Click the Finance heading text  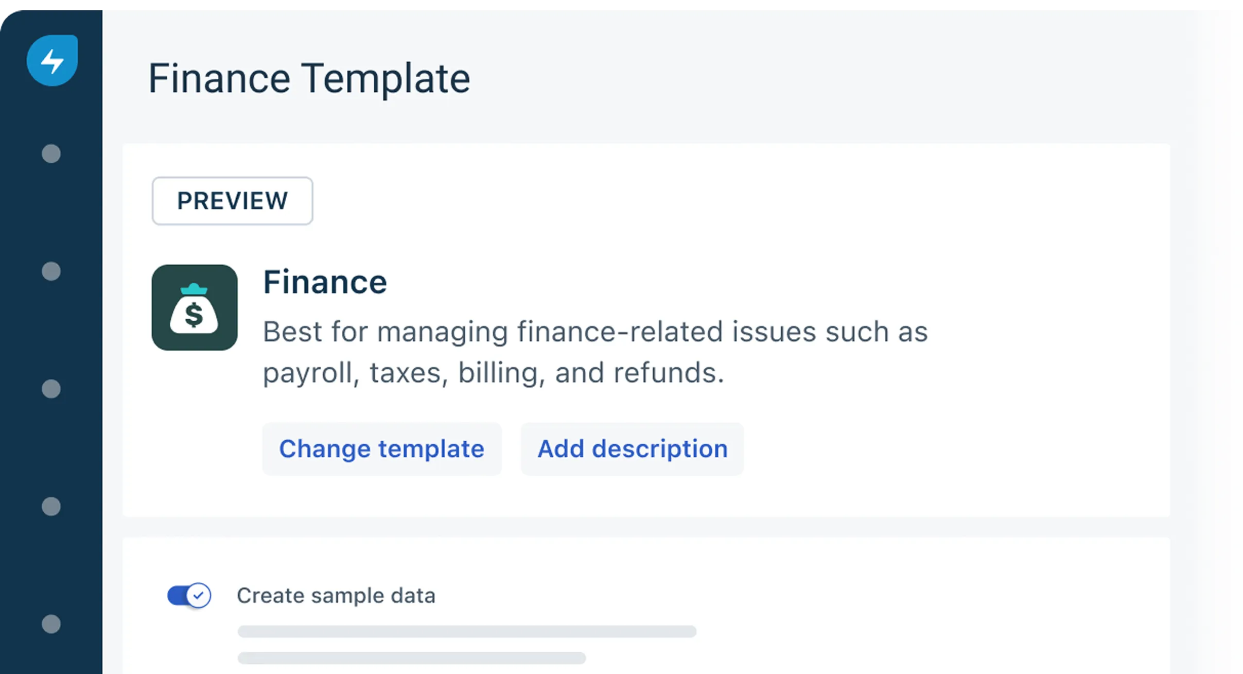point(325,282)
